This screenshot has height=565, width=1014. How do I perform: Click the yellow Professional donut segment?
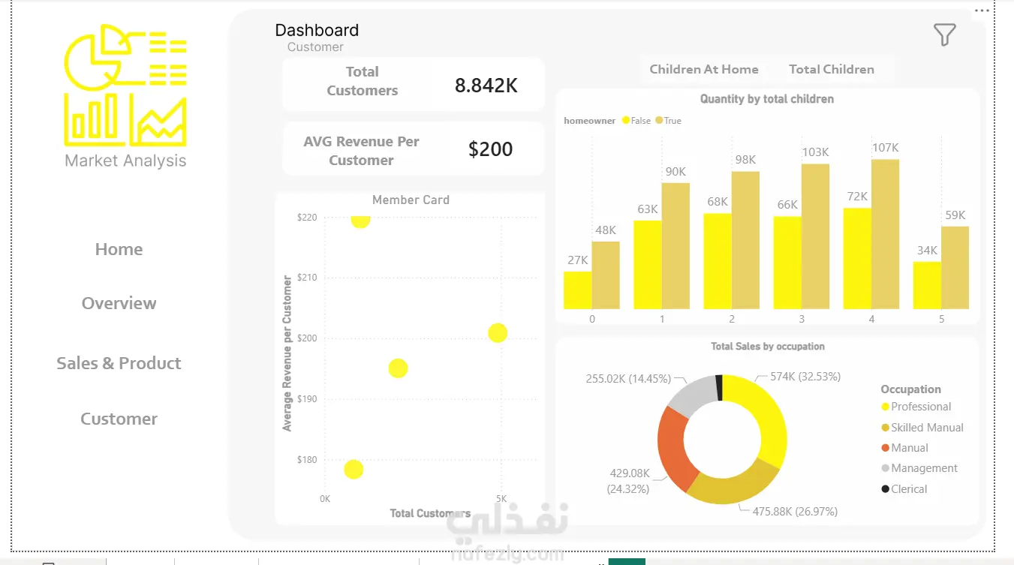coord(769,416)
